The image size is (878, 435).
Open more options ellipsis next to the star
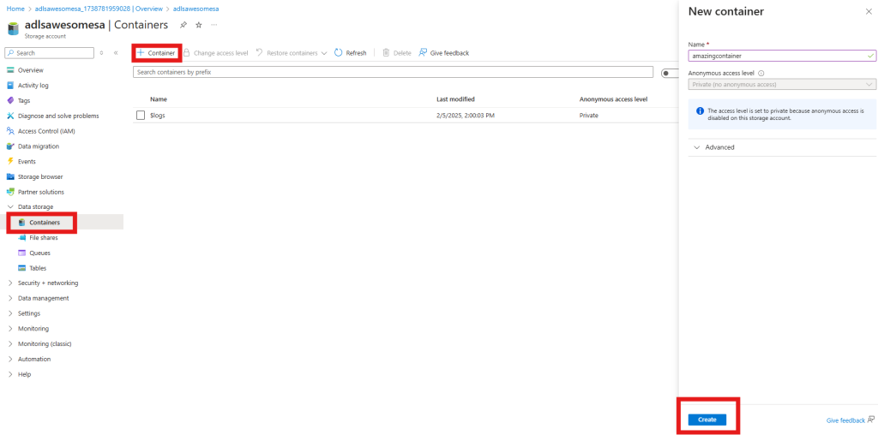[213, 25]
